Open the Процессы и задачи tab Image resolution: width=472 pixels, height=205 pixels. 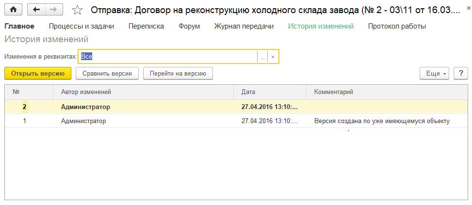81,26
